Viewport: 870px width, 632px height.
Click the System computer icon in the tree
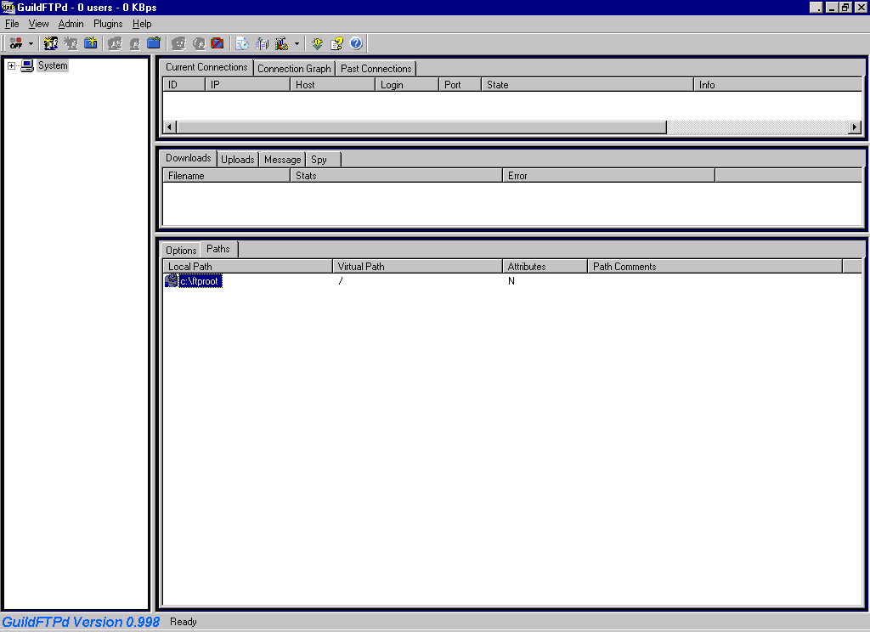(x=27, y=65)
